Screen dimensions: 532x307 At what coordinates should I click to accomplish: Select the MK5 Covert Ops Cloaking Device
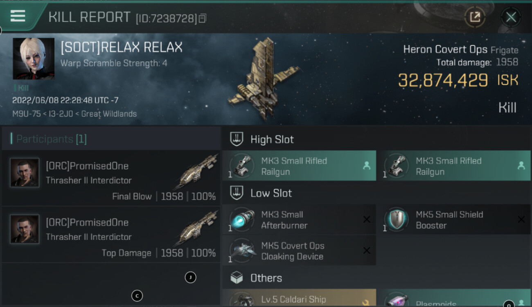point(299,251)
